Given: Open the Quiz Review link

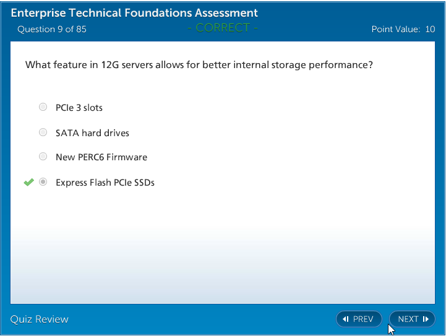Looking at the screenshot, I should pyautogui.click(x=40, y=319).
